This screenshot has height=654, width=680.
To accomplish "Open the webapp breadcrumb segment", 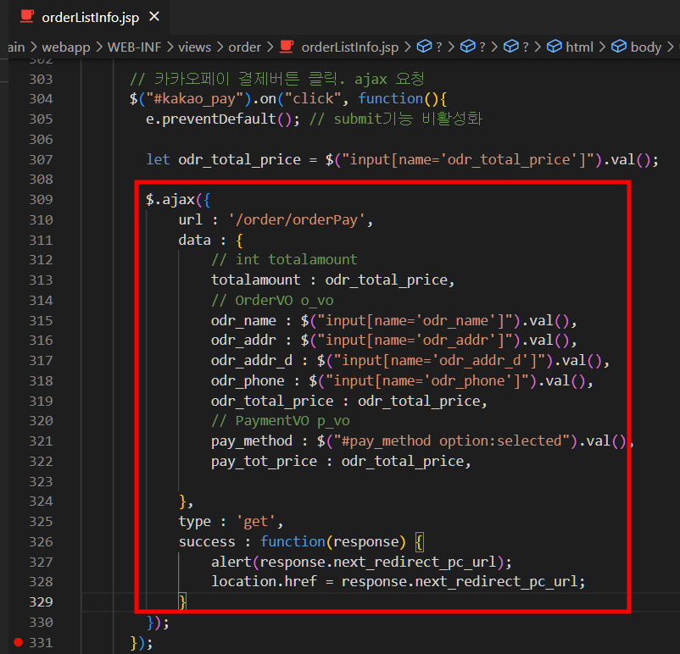I will 66,47.
